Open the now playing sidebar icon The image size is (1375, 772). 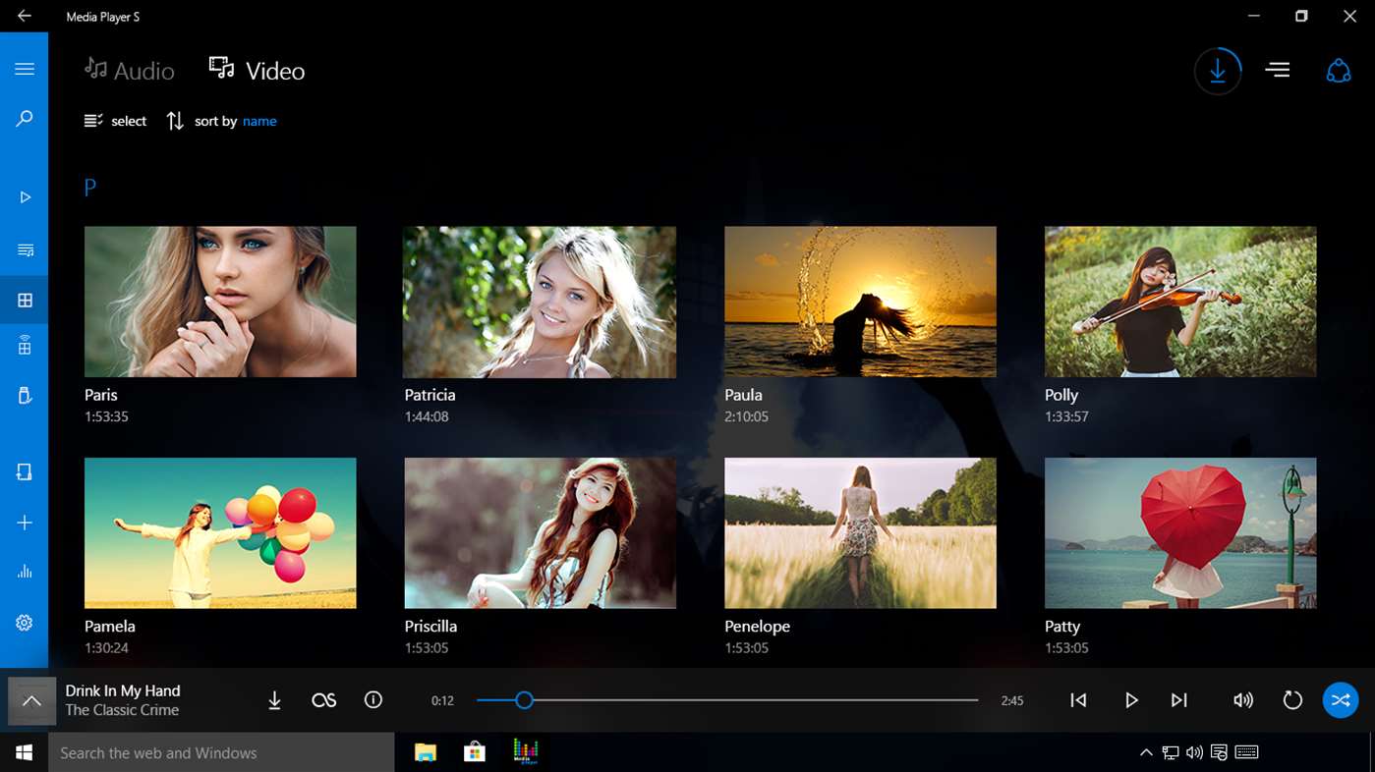(25, 197)
